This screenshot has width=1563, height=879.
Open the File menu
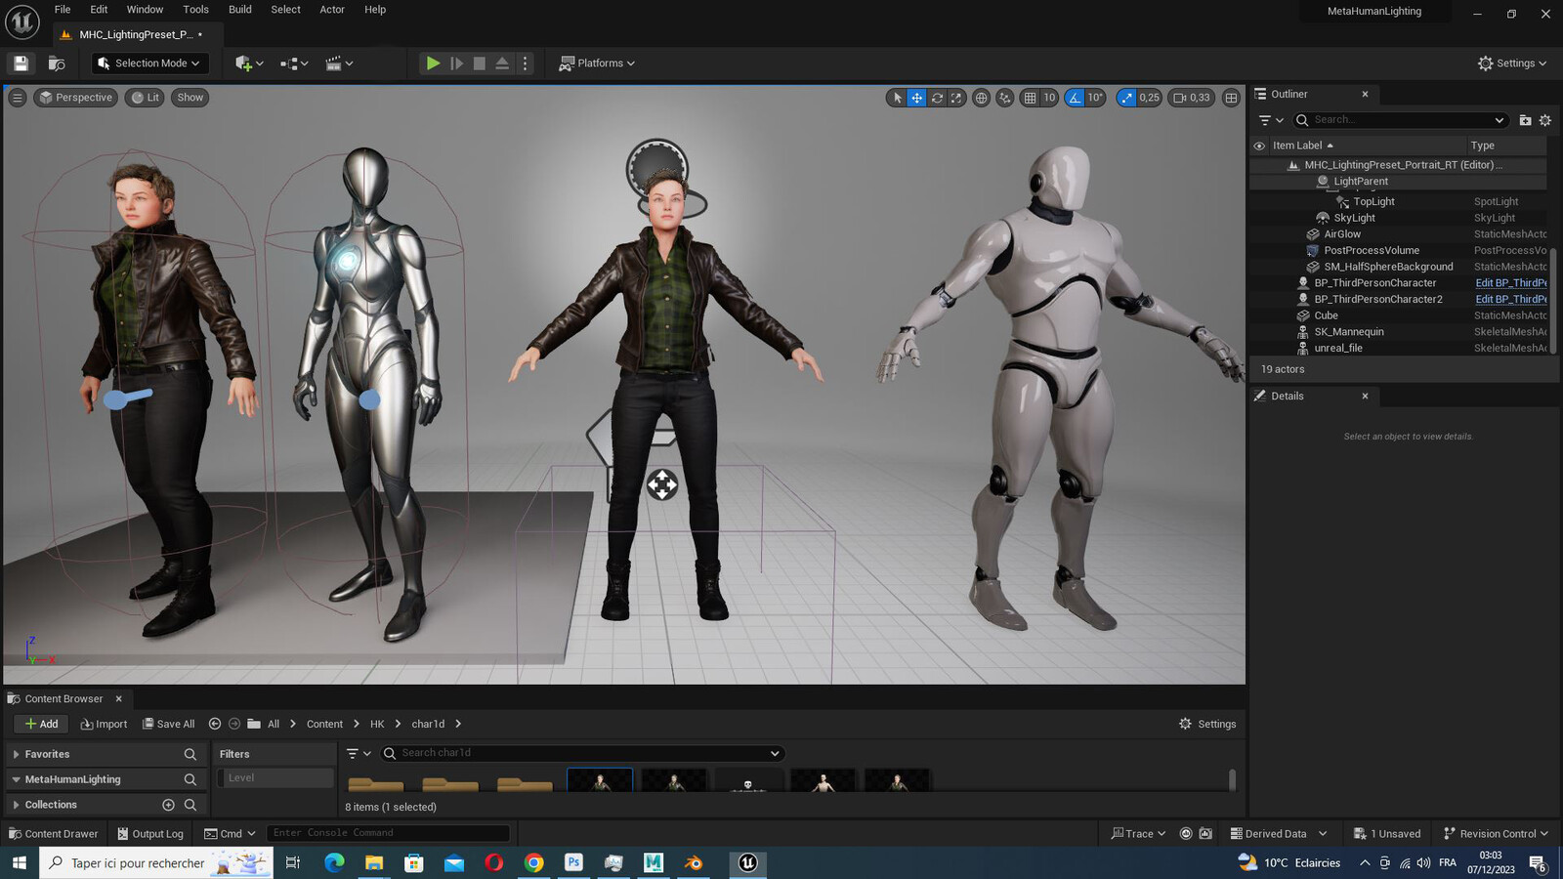pos(63,10)
